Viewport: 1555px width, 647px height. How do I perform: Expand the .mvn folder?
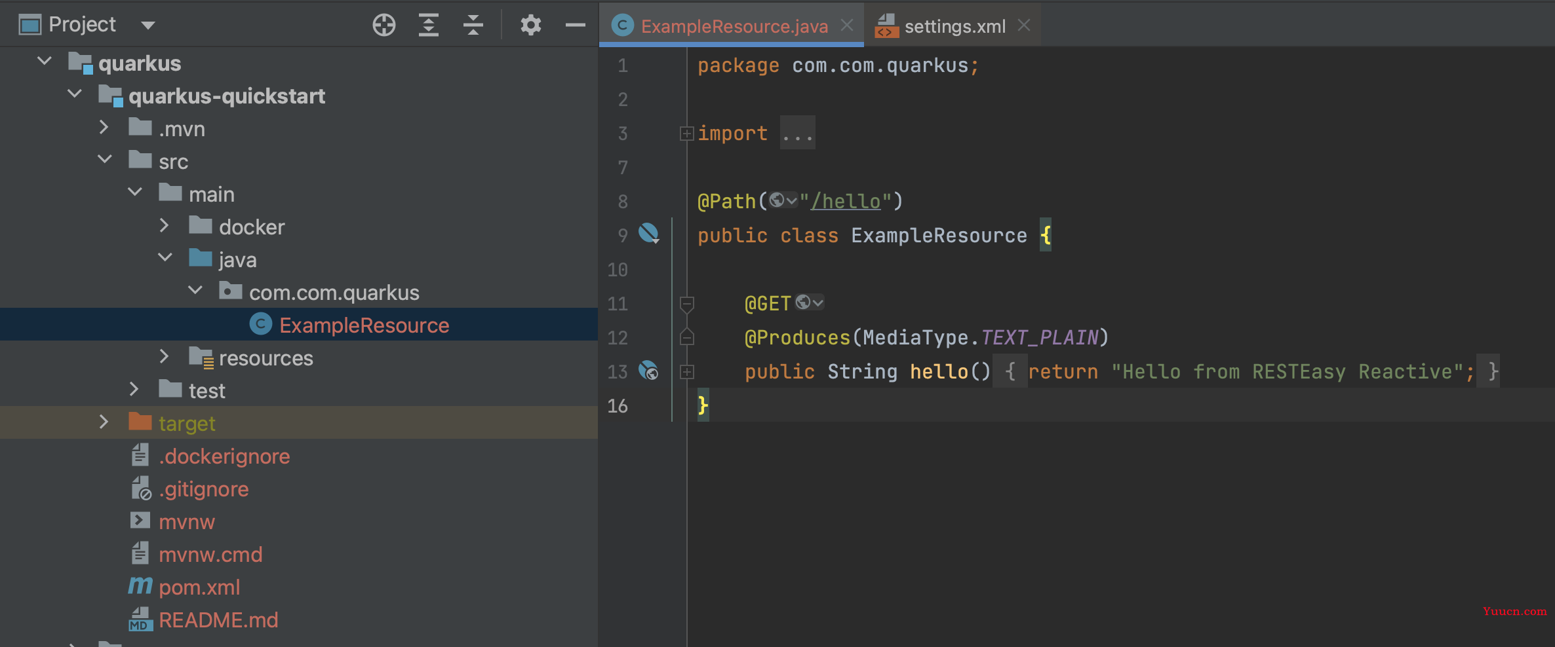pos(104,127)
